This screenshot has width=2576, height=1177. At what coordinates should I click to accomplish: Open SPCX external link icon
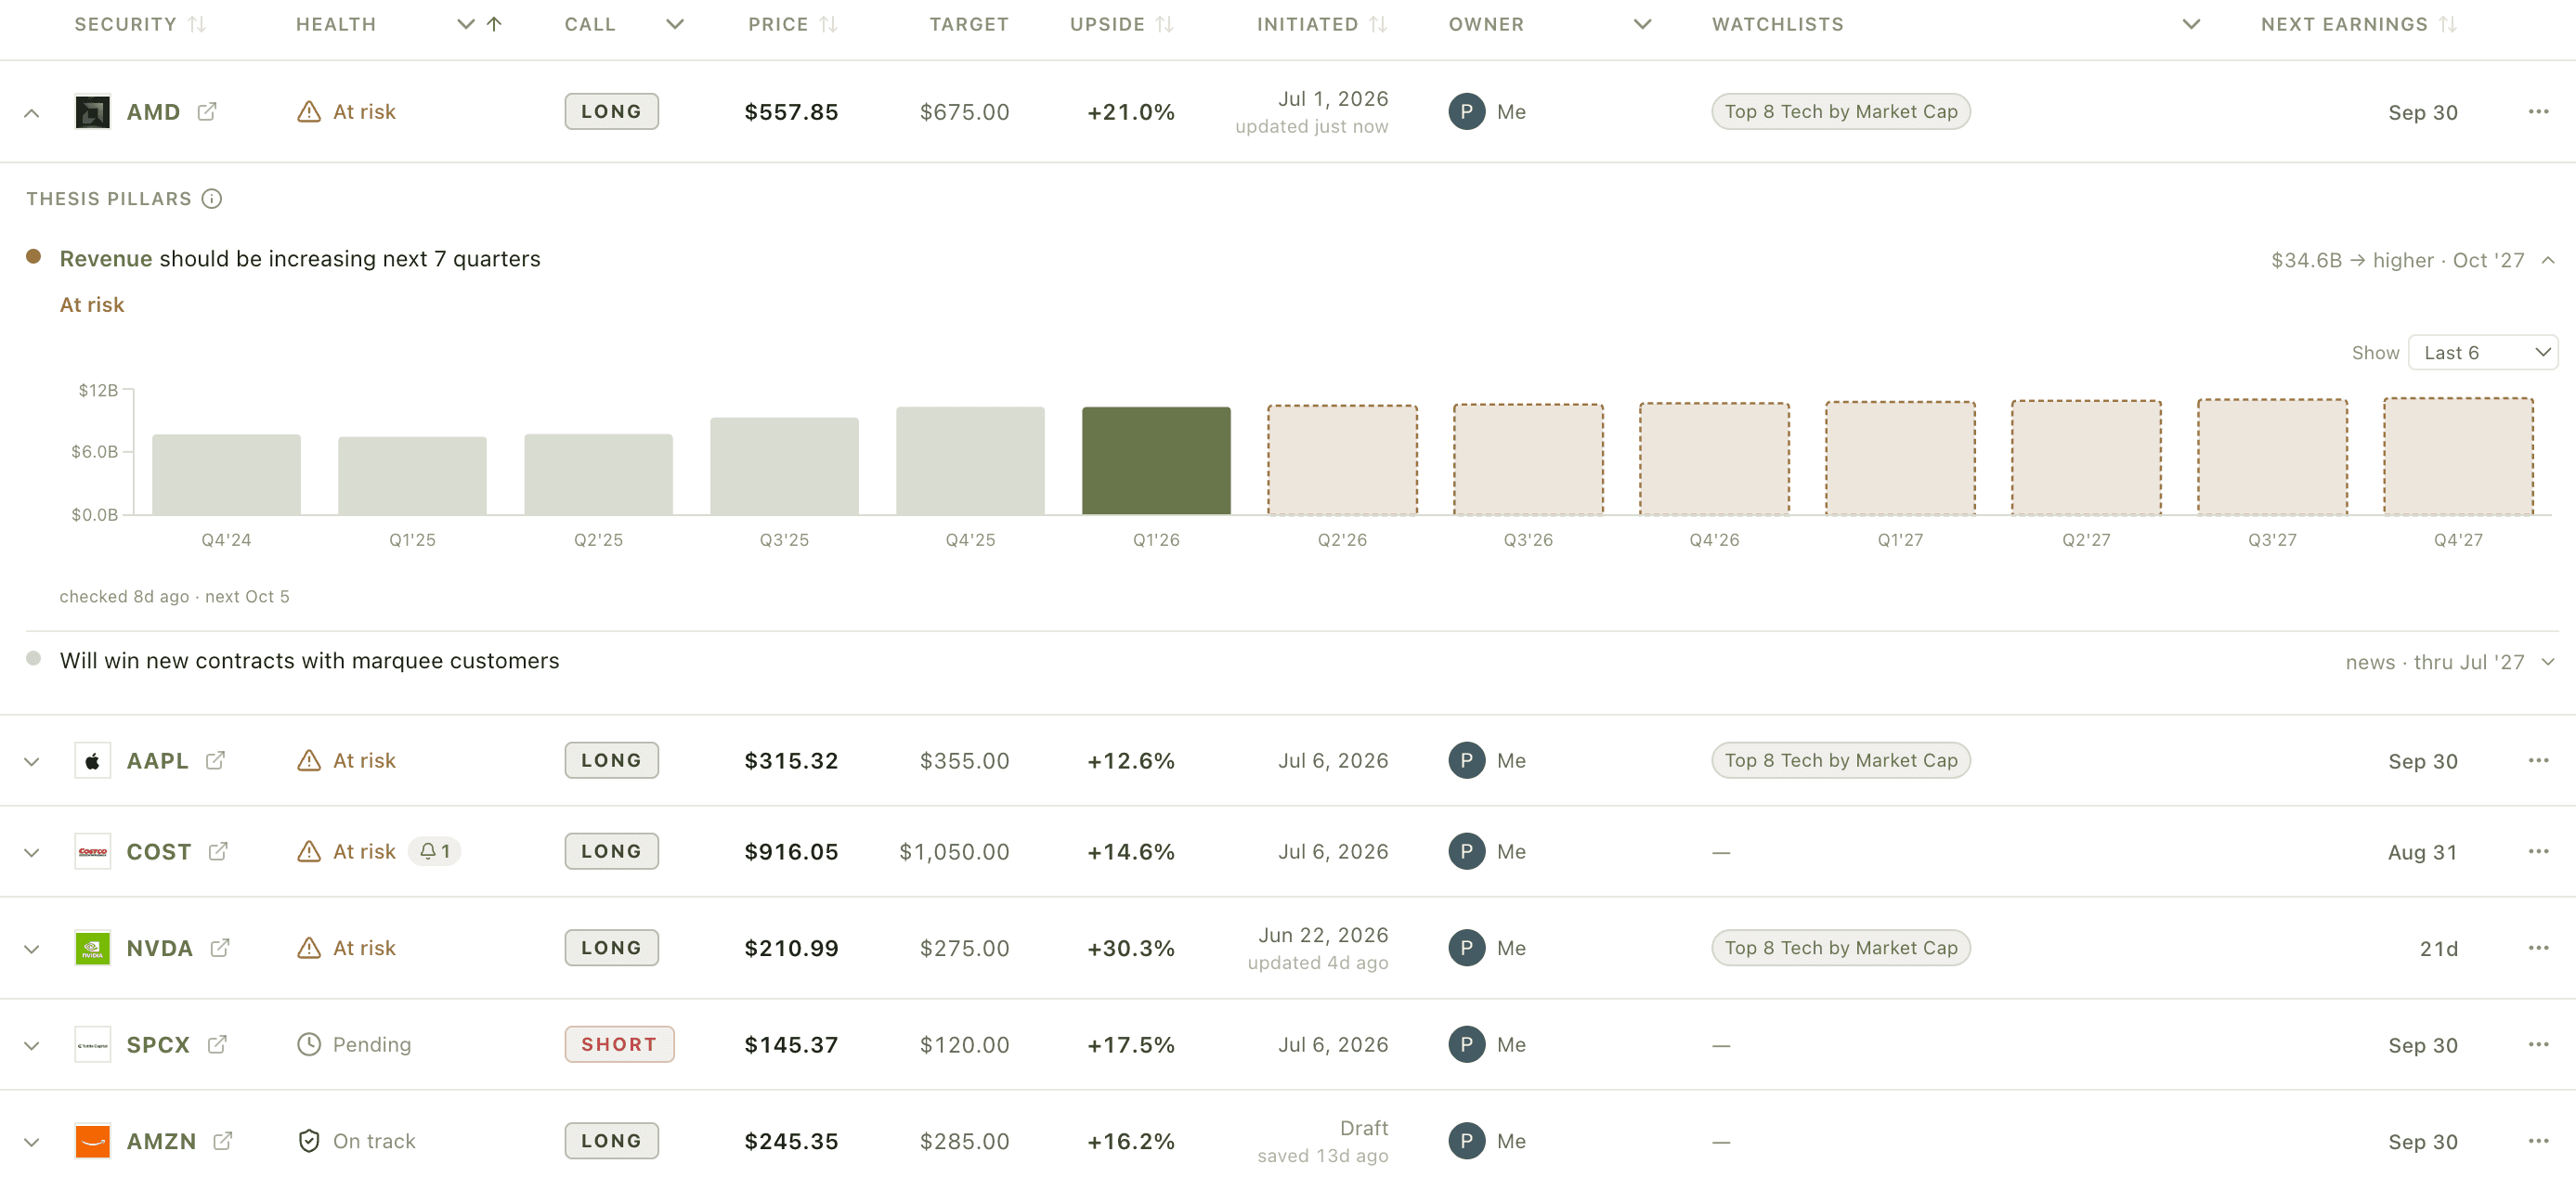click(x=217, y=1044)
